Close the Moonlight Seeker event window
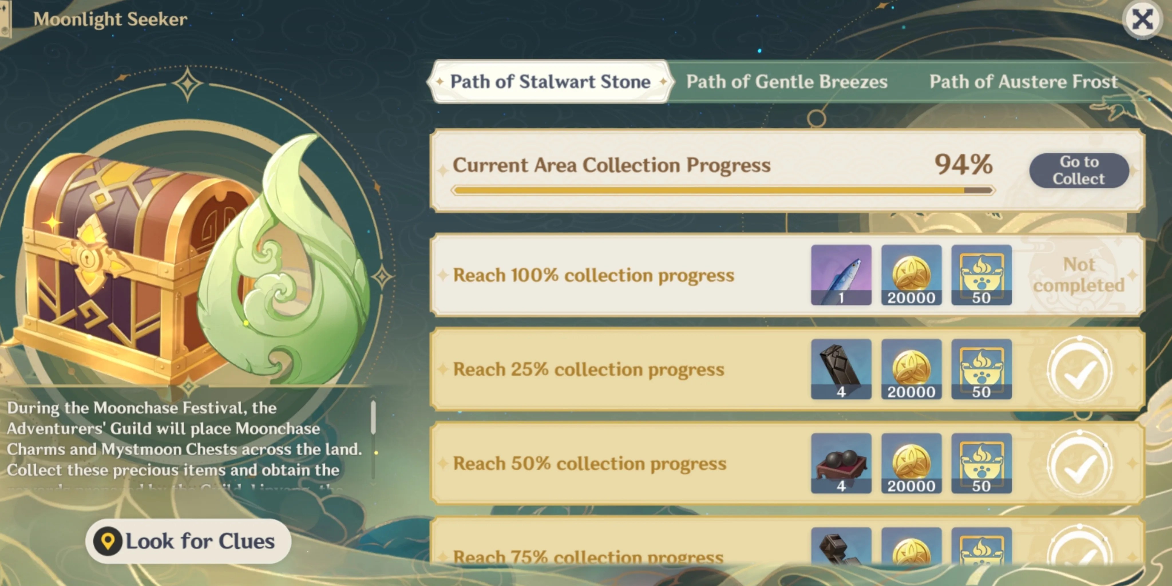This screenshot has width=1172, height=586. [x=1142, y=19]
